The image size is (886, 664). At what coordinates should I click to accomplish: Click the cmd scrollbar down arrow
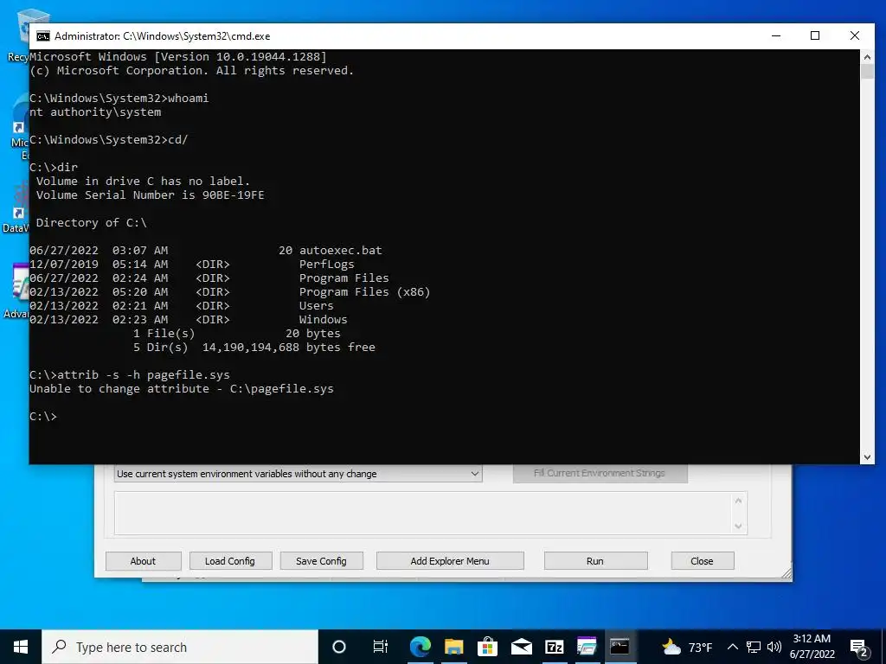pos(867,456)
